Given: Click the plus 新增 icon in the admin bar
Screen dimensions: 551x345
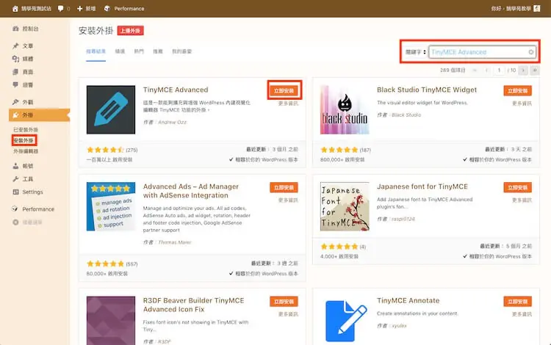Looking at the screenshot, I should pyautogui.click(x=80, y=8).
